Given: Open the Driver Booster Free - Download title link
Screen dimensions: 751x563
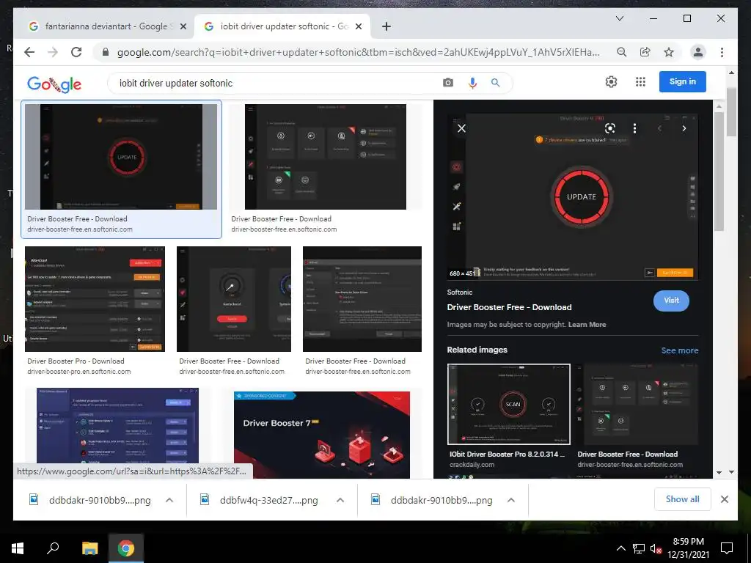Looking at the screenshot, I should coord(509,307).
